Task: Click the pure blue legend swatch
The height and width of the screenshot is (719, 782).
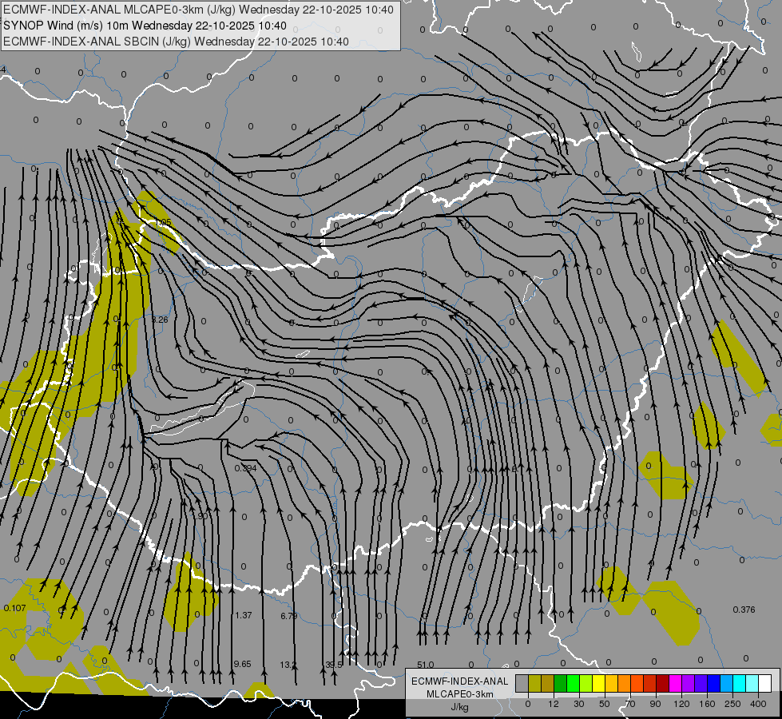Action: click(714, 684)
